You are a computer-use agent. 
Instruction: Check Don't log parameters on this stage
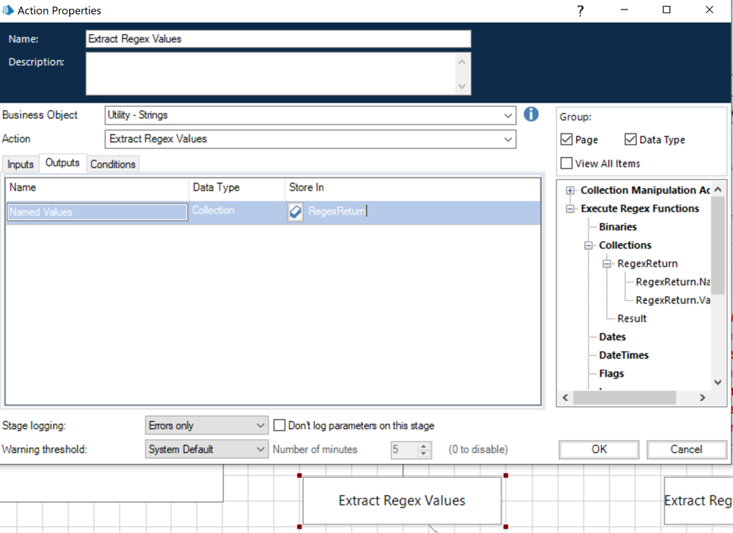(x=280, y=425)
